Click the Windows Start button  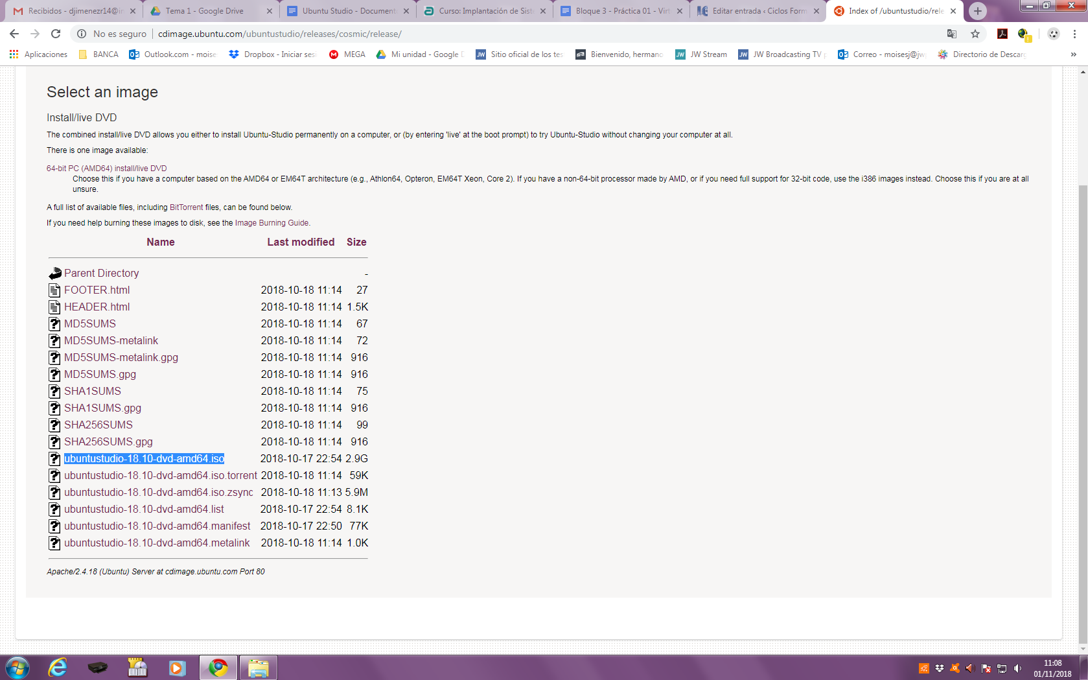coord(17,667)
